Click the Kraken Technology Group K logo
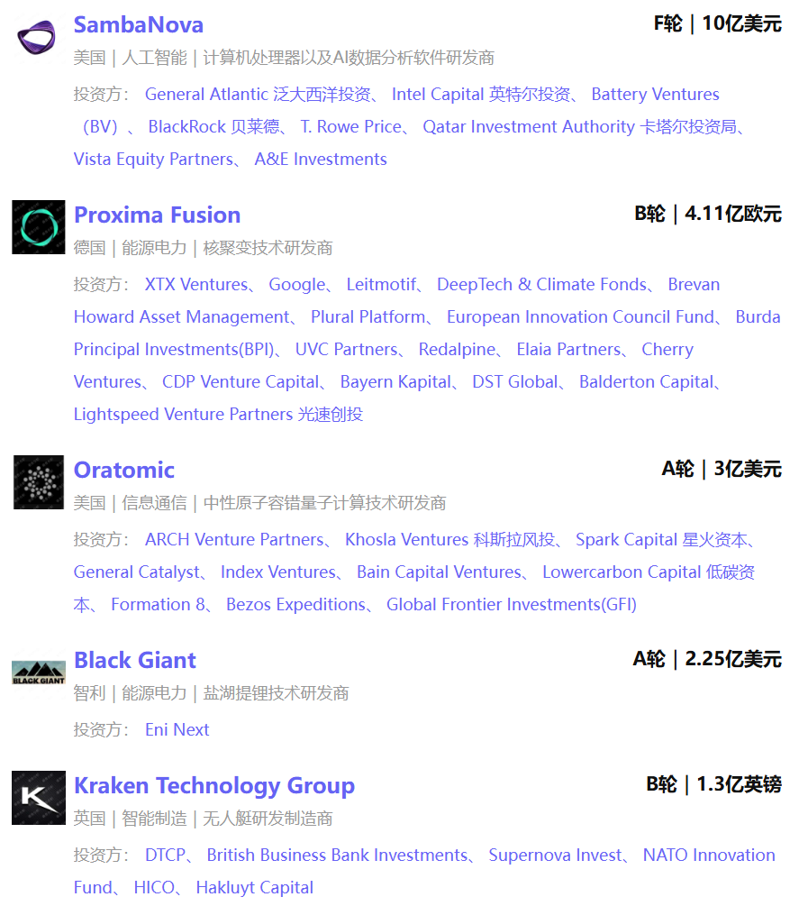The width and height of the screenshot is (808, 906). click(38, 798)
